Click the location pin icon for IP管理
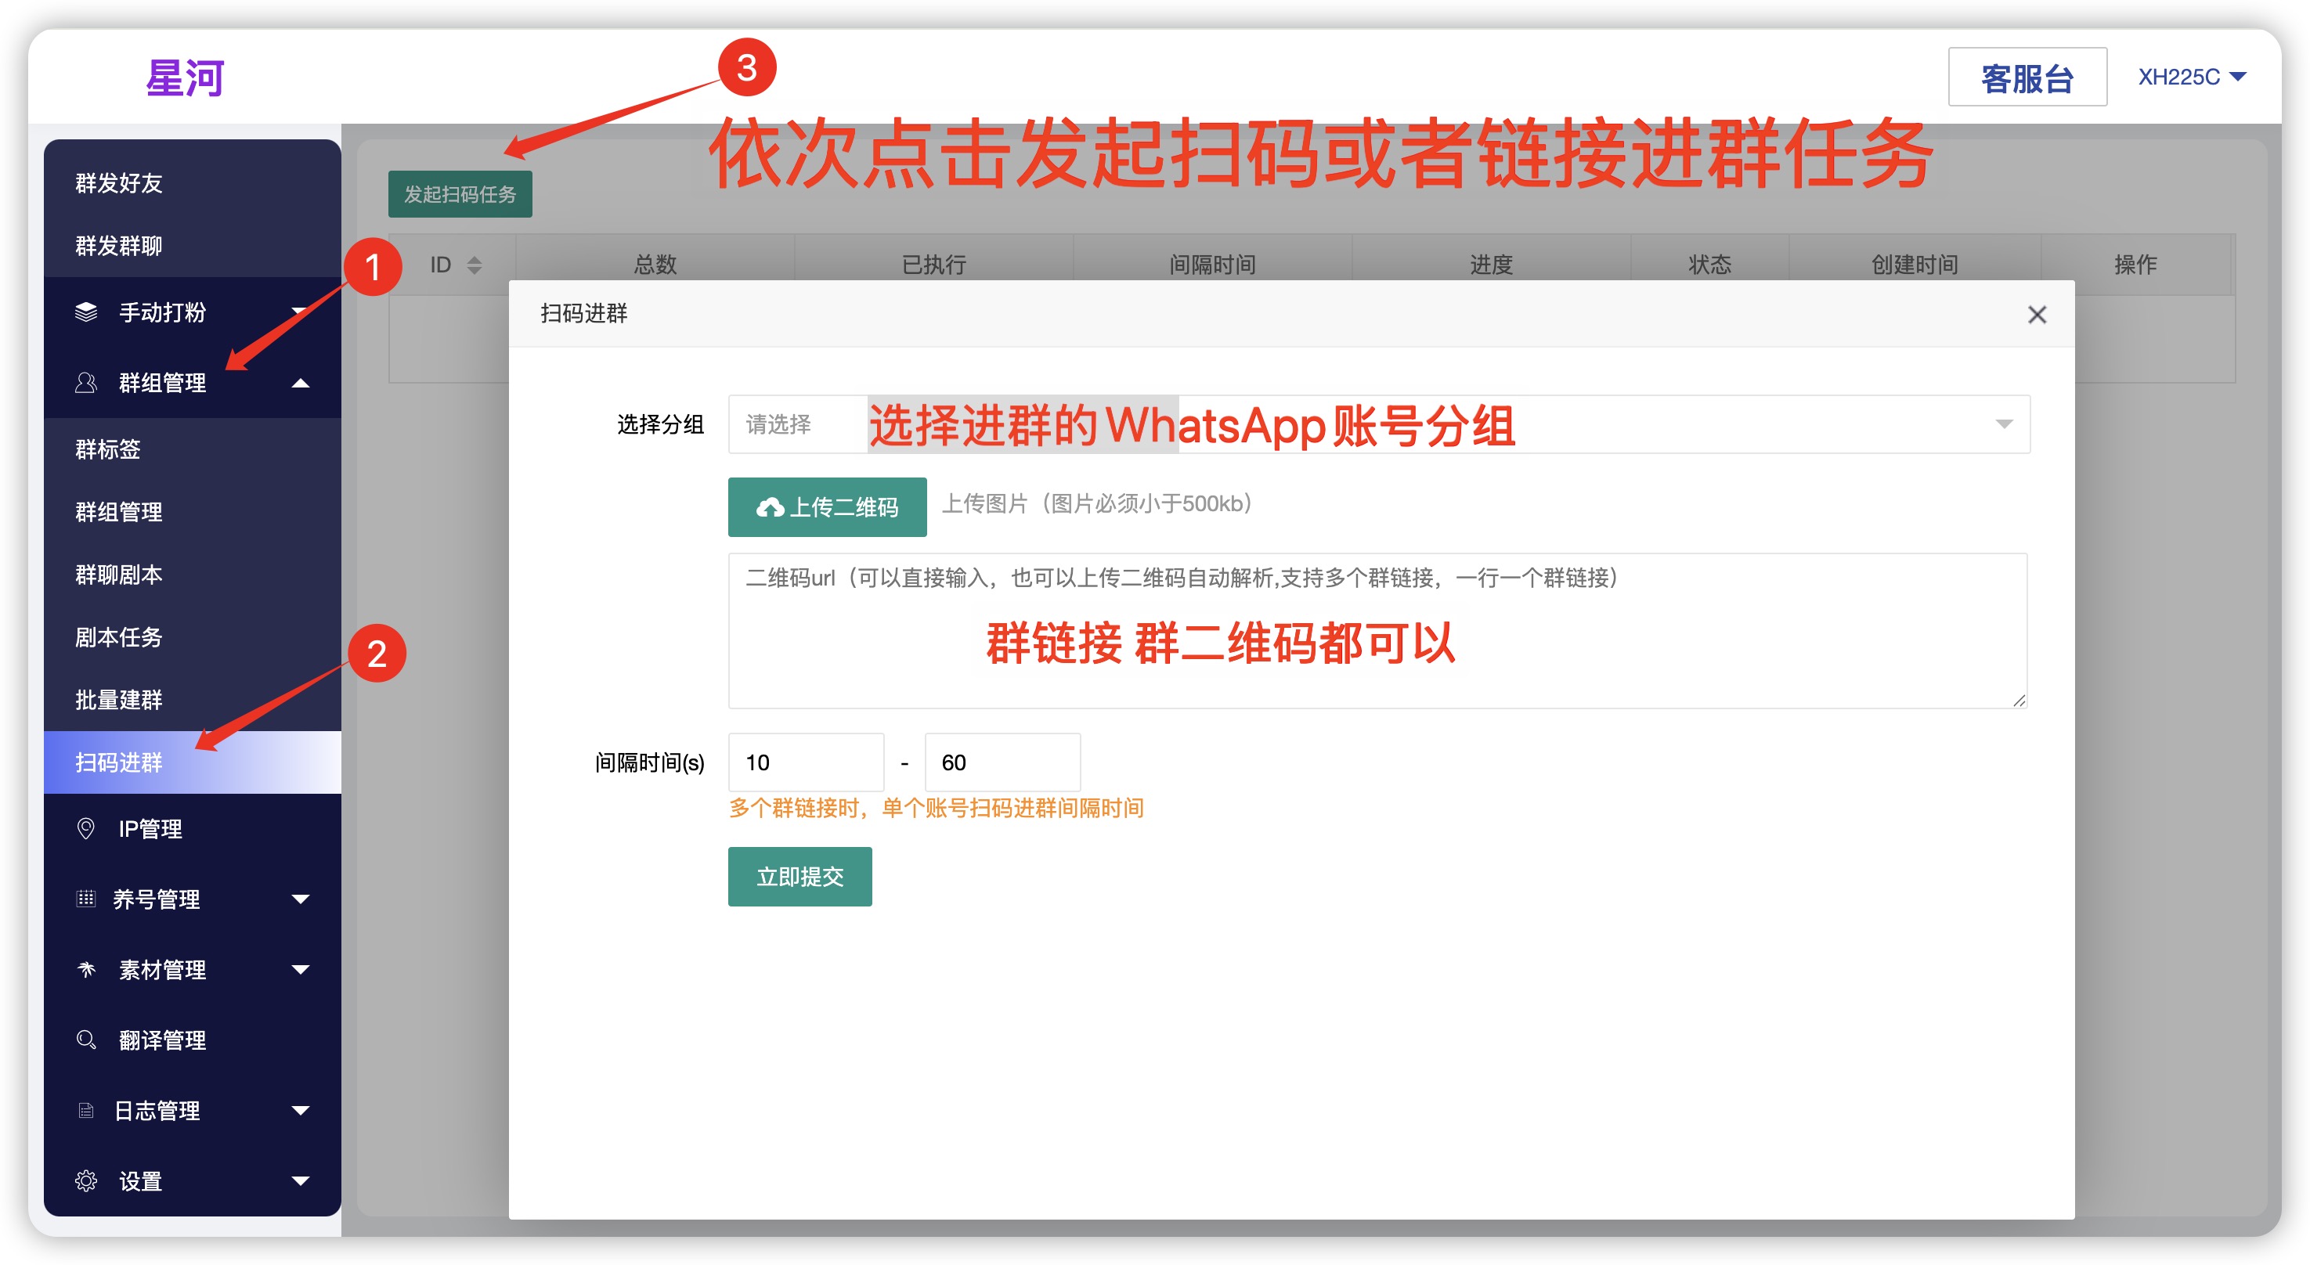 (x=86, y=828)
